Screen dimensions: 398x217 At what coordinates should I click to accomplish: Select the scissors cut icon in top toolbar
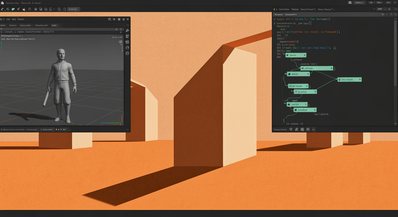(x=18, y=9)
